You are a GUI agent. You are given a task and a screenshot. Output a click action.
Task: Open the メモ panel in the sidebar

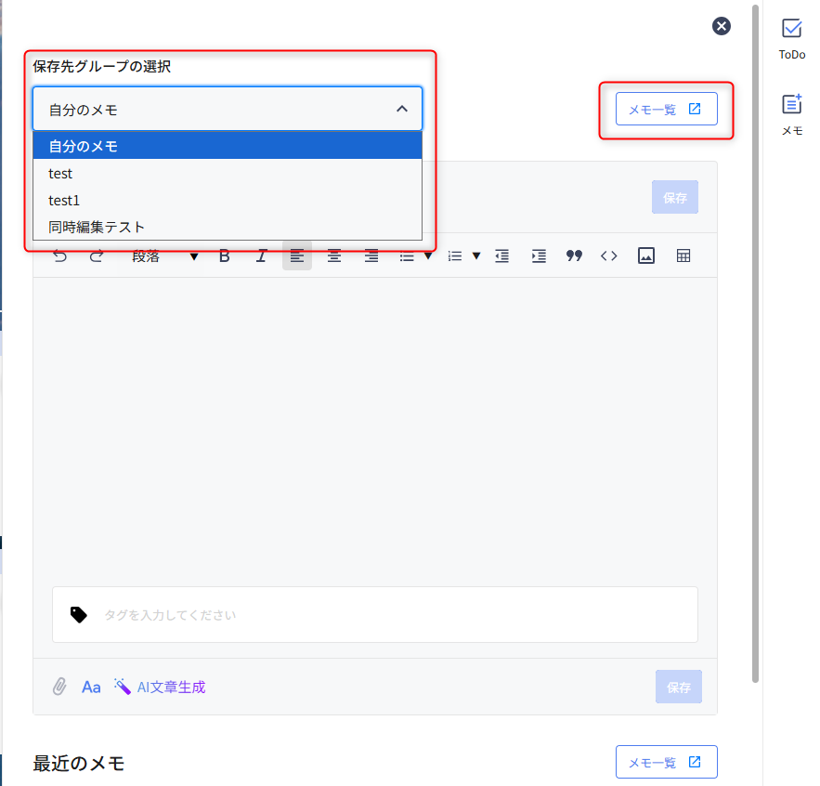coord(791,114)
